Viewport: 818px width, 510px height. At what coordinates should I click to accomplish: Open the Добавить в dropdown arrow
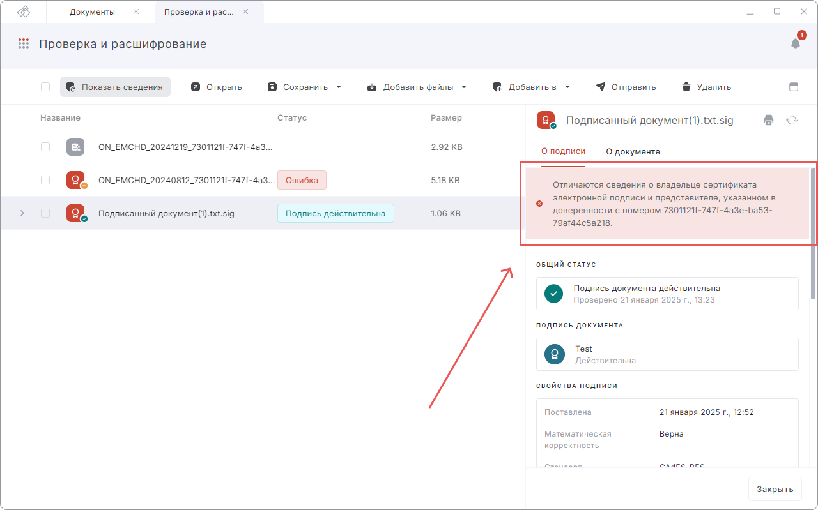[x=567, y=87]
